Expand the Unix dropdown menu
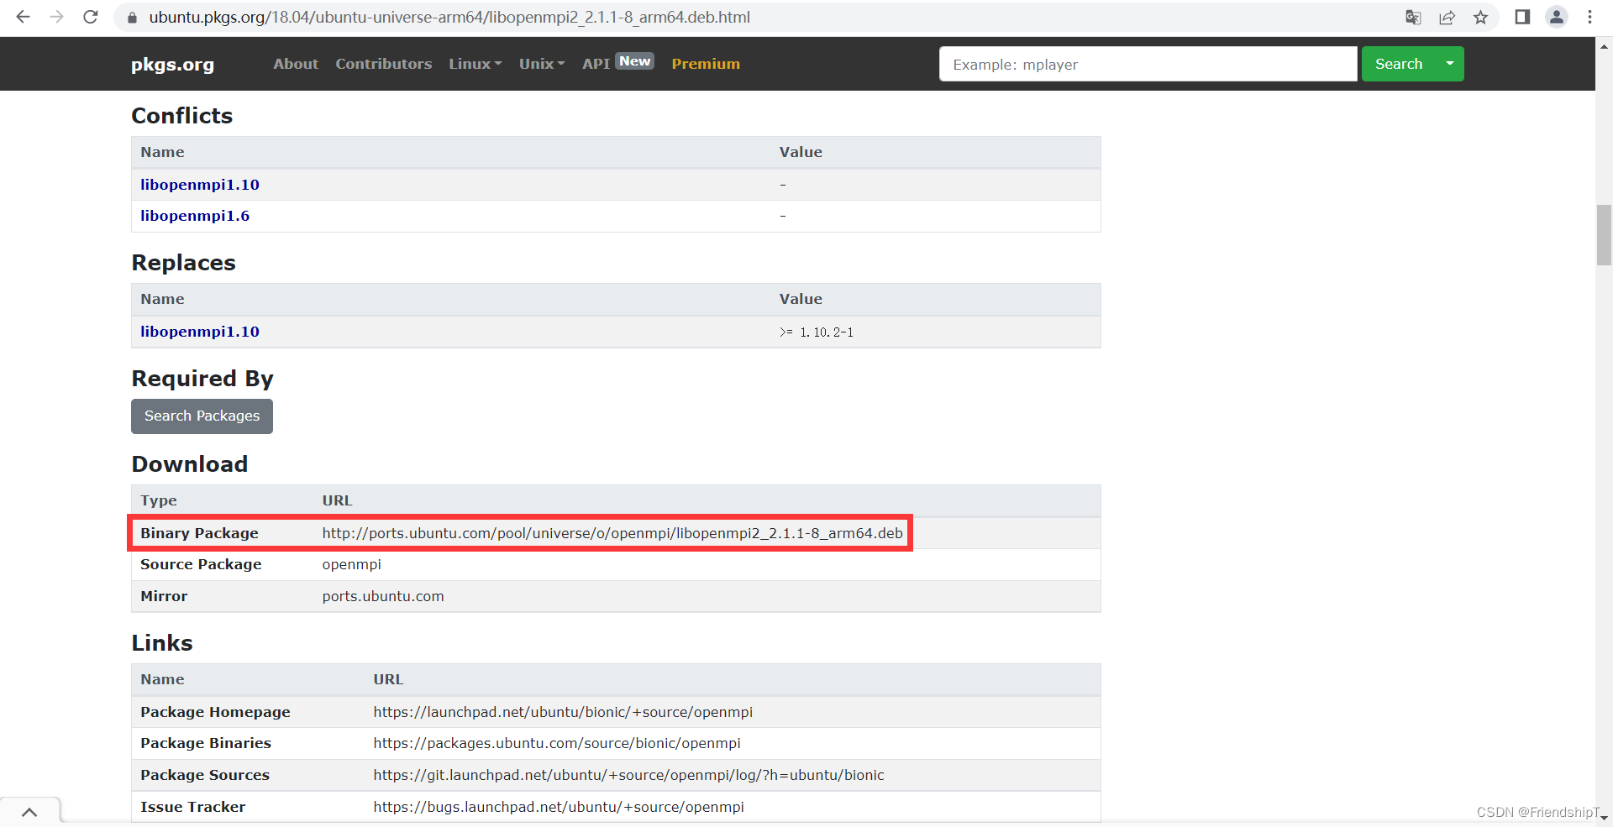The image size is (1613, 827). 542,64
